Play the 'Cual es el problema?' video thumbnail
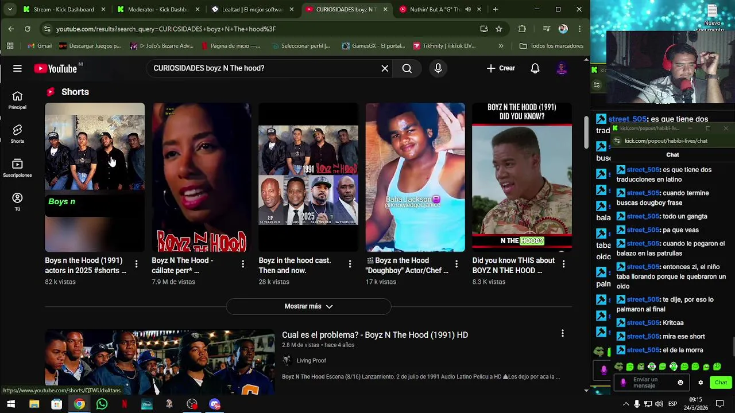Image resolution: width=735 pixels, height=413 pixels. (160, 362)
